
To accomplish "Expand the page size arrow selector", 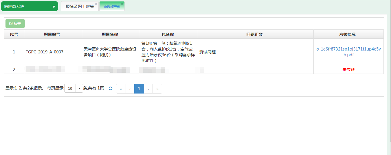I will [x=79, y=89].
